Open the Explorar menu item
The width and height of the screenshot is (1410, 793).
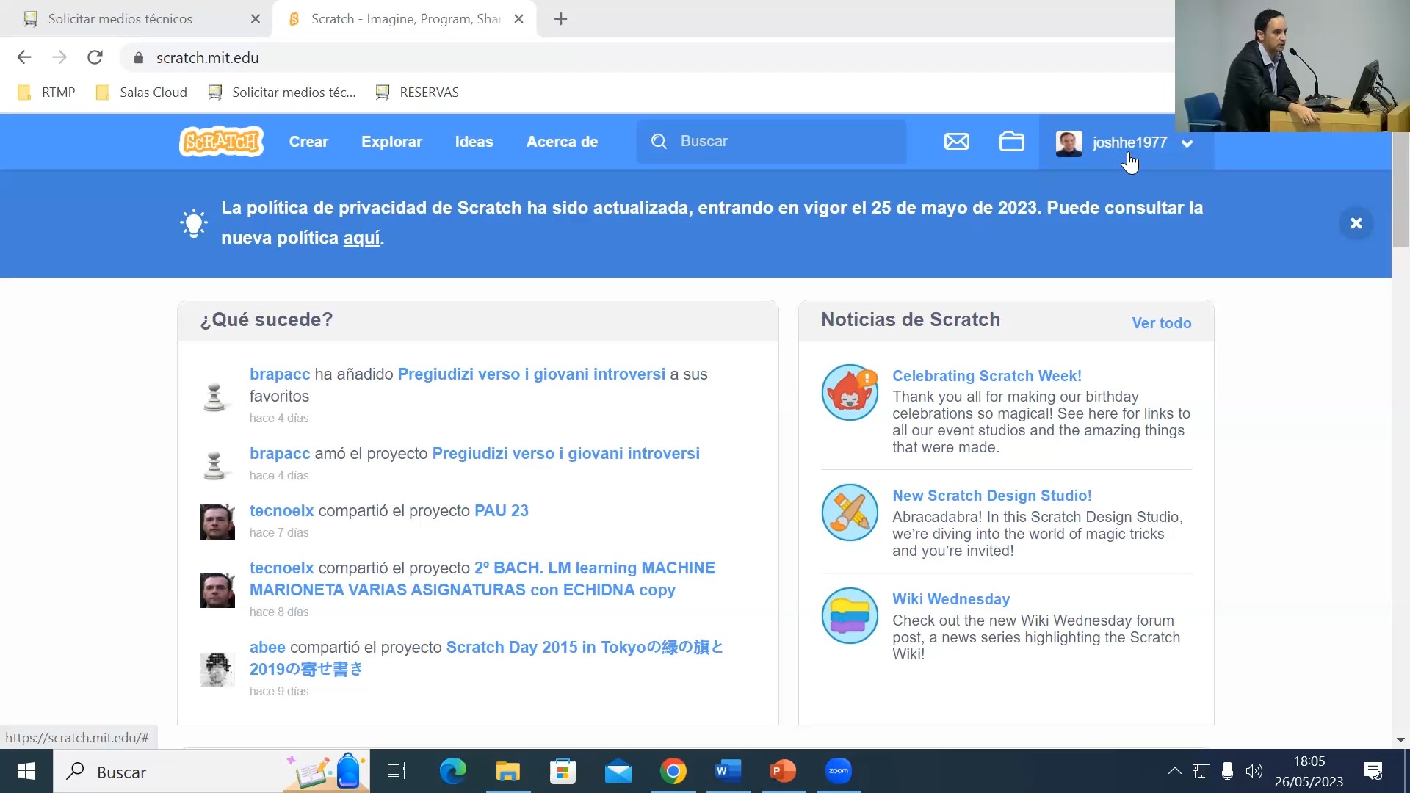coord(391,142)
